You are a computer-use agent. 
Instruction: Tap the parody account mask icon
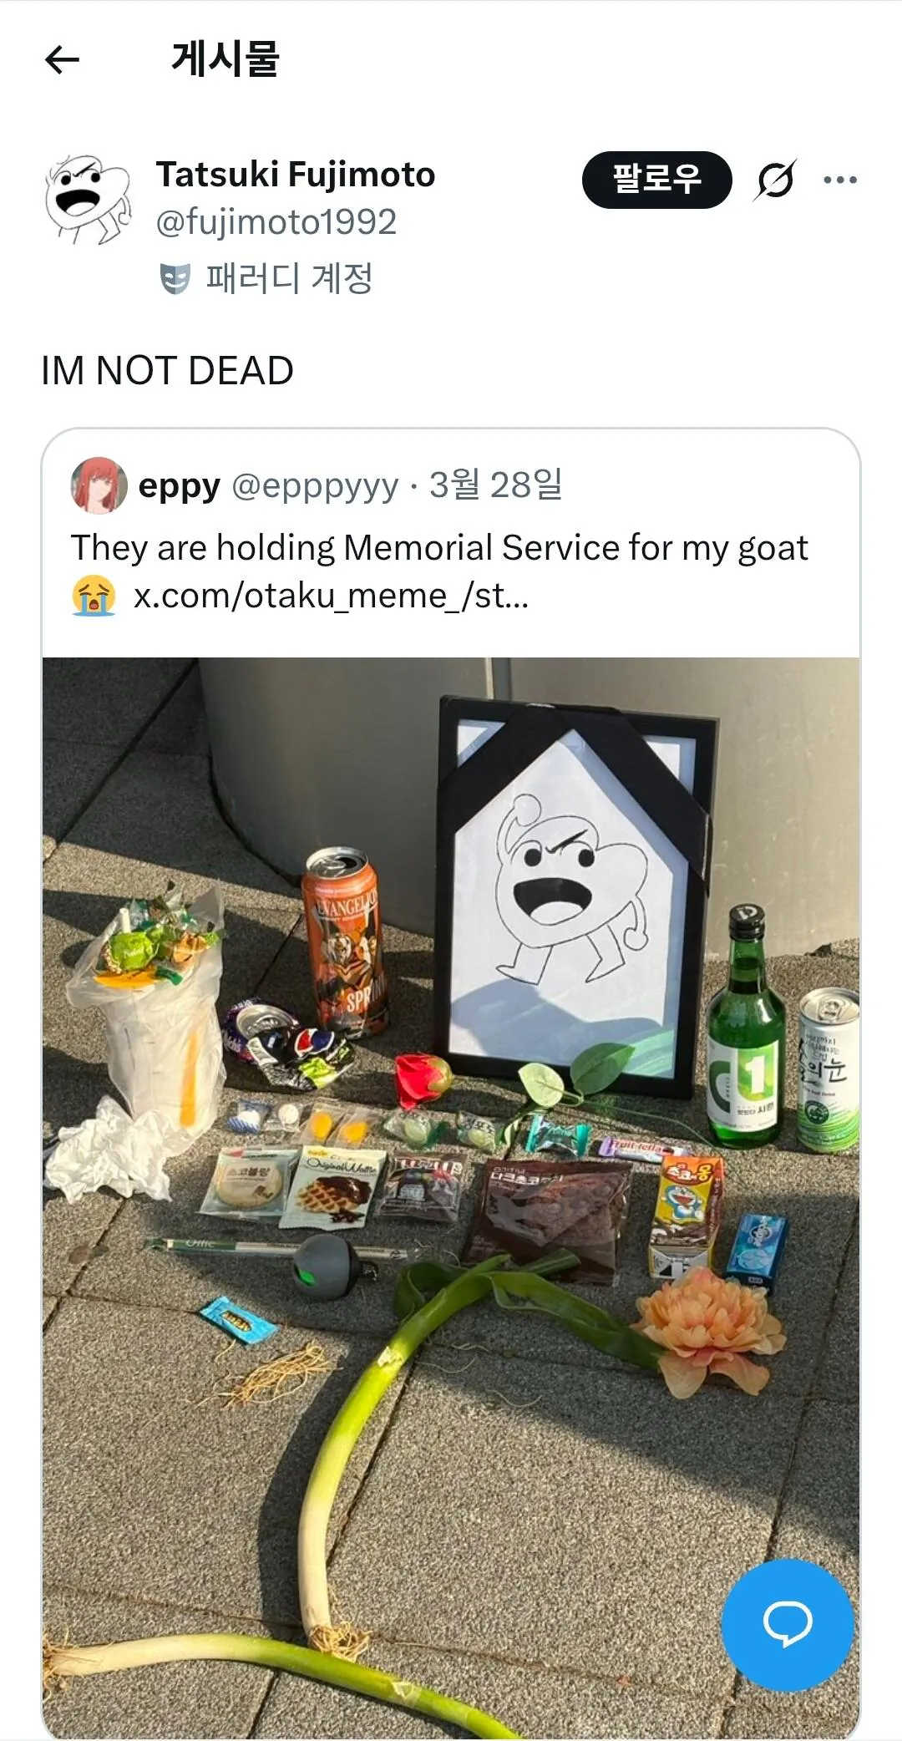[175, 279]
